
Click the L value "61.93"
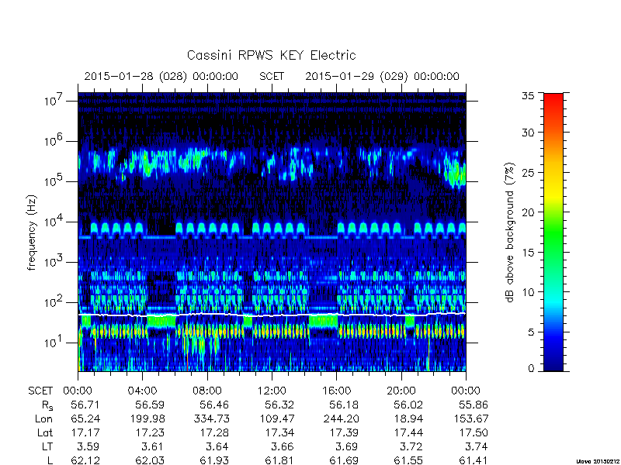(x=214, y=460)
